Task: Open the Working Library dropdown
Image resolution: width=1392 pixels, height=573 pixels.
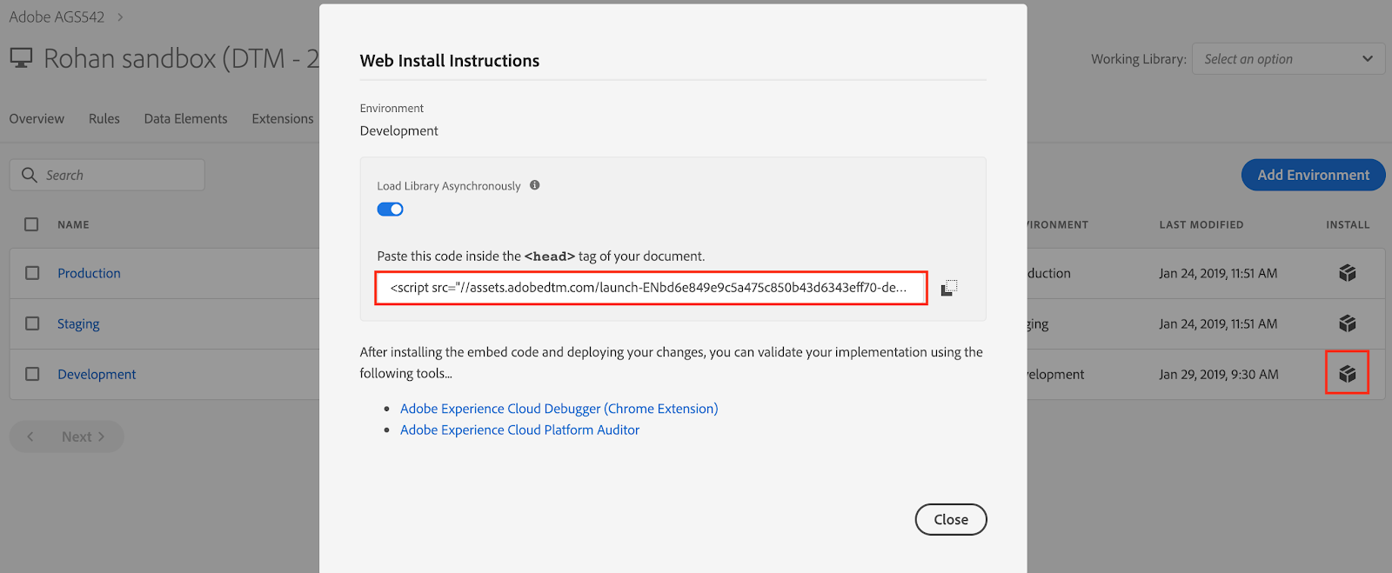Action: [1288, 59]
